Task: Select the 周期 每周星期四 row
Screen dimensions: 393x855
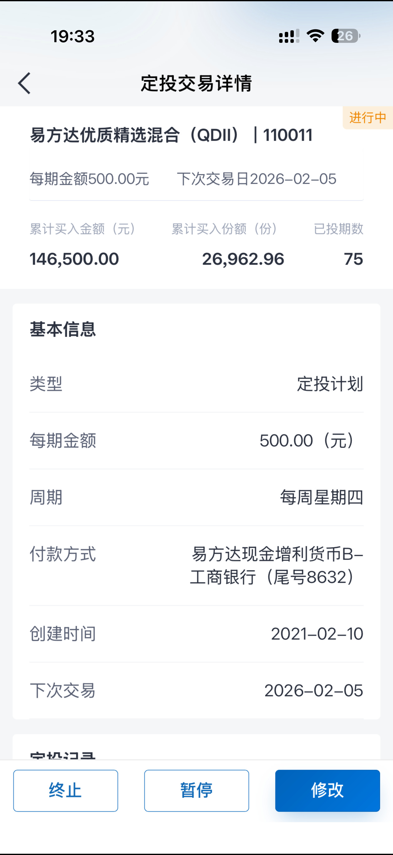Action: (196, 497)
